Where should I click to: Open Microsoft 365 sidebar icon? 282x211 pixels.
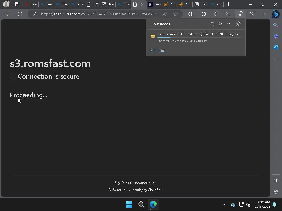(276, 36)
